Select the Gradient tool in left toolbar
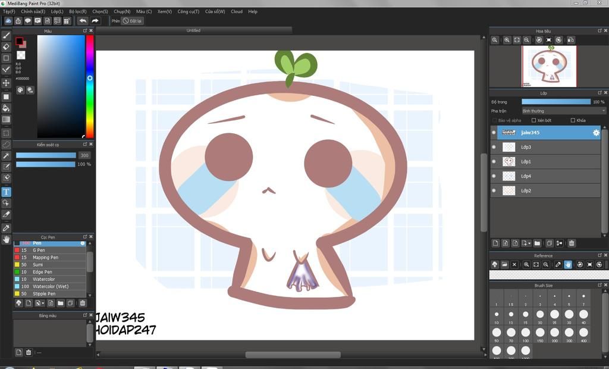This screenshot has width=609, height=369. click(6, 120)
